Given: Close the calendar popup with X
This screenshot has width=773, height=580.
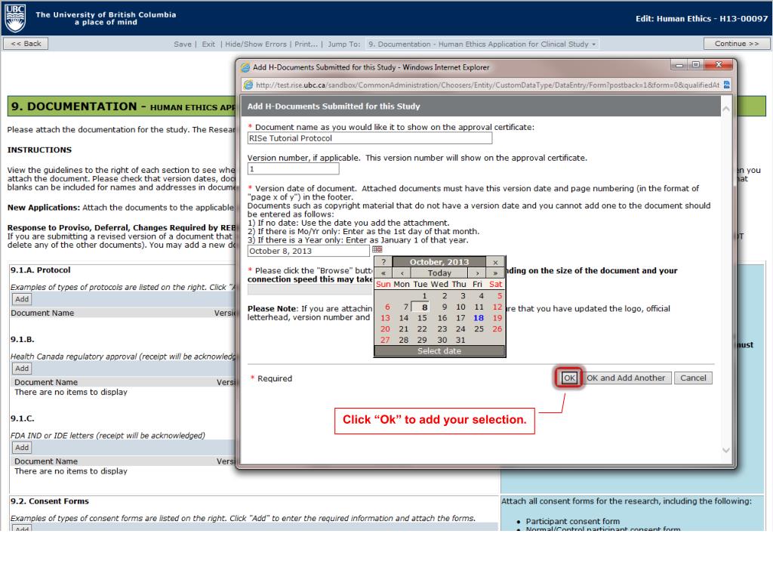Looking at the screenshot, I should [x=495, y=262].
